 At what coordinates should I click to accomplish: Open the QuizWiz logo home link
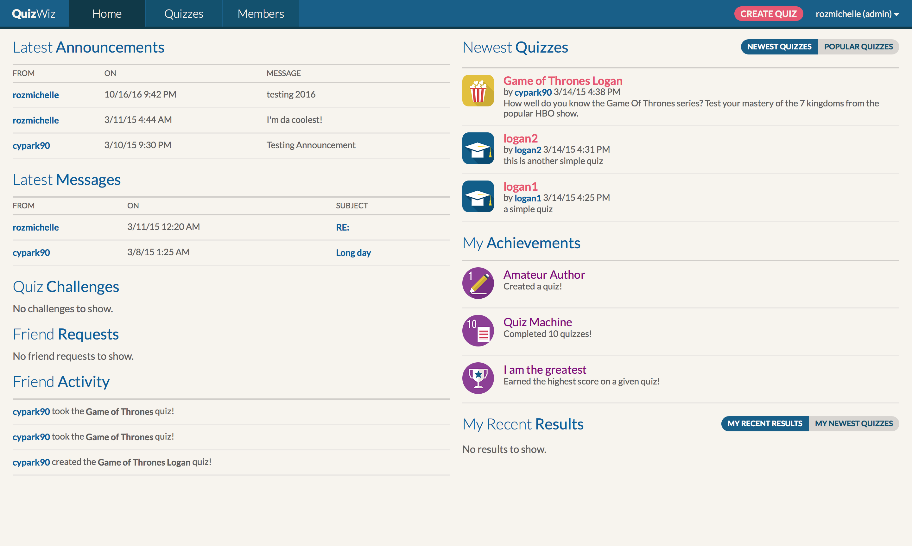point(34,14)
